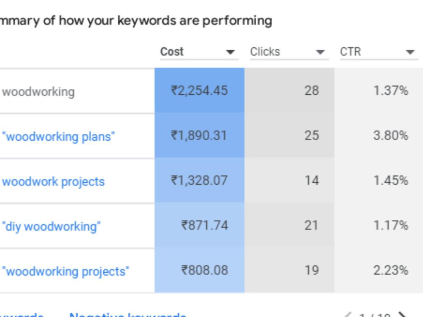Select CTR value 1.45%
423x317 pixels.
pyautogui.click(x=390, y=180)
